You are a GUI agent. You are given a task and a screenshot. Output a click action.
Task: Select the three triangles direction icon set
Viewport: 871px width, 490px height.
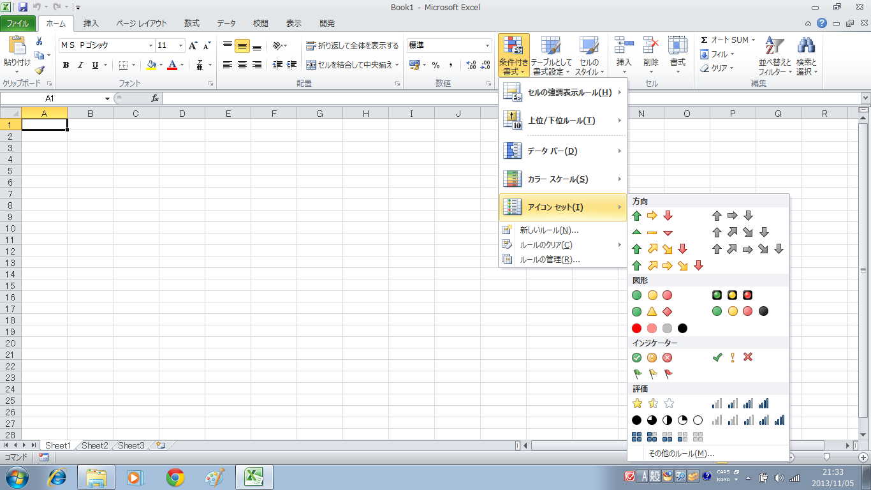click(x=652, y=232)
